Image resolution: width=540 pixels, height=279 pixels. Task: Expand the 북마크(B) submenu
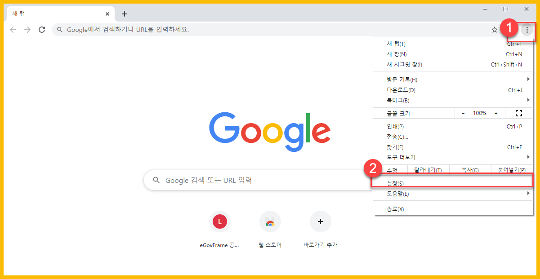pyautogui.click(x=453, y=100)
